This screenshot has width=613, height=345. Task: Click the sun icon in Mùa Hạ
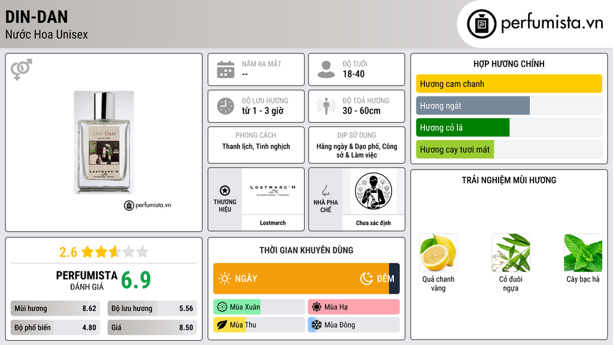[x=317, y=307]
